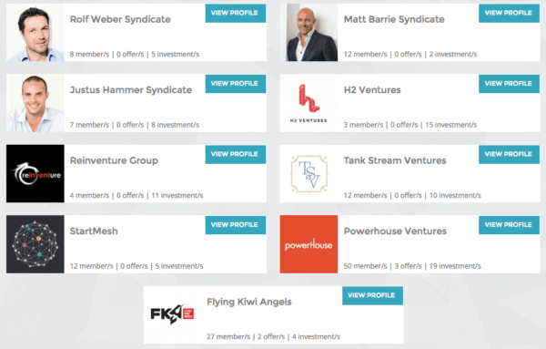View profile of Rolf Weber Syndicate
The height and width of the screenshot is (349, 546).
coord(236,14)
